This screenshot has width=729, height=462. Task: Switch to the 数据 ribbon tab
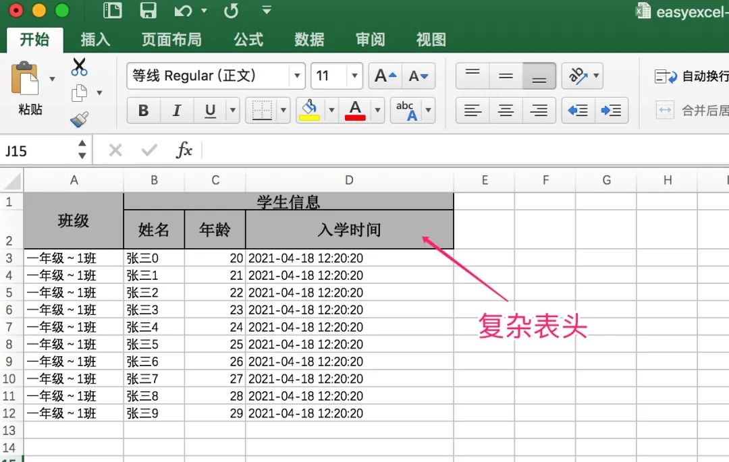(309, 40)
